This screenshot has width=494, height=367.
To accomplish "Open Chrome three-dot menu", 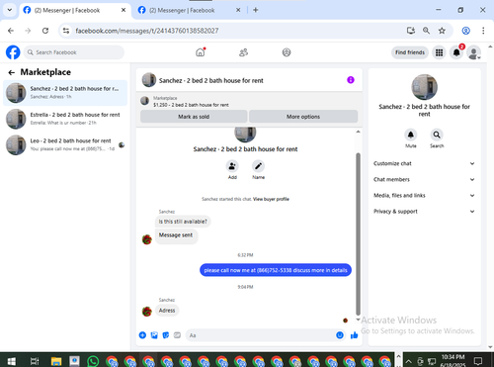I will click(483, 31).
